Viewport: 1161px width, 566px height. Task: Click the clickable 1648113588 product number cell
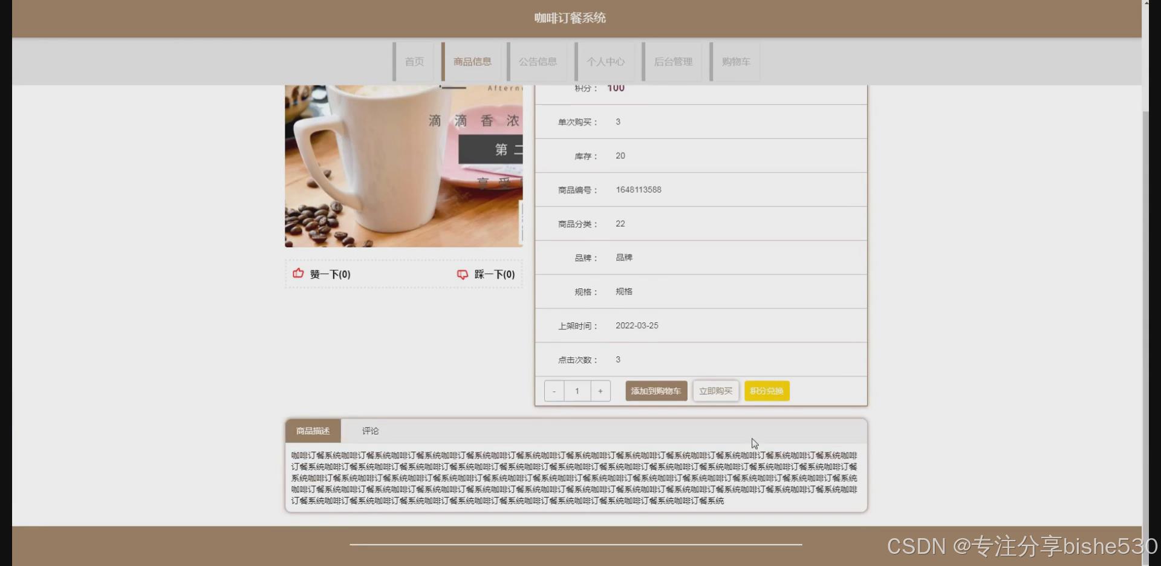coord(639,189)
